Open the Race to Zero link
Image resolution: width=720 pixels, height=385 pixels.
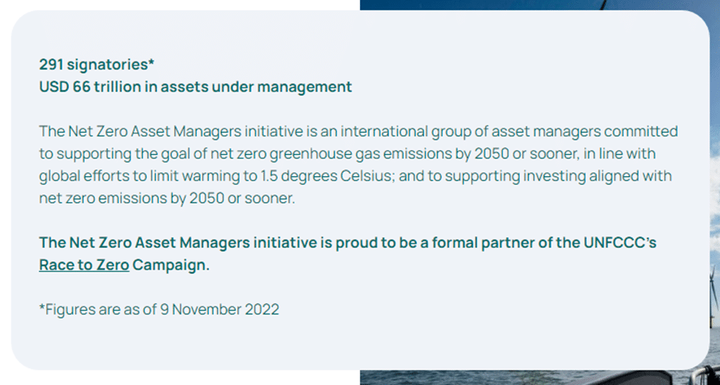tap(84, 266)
